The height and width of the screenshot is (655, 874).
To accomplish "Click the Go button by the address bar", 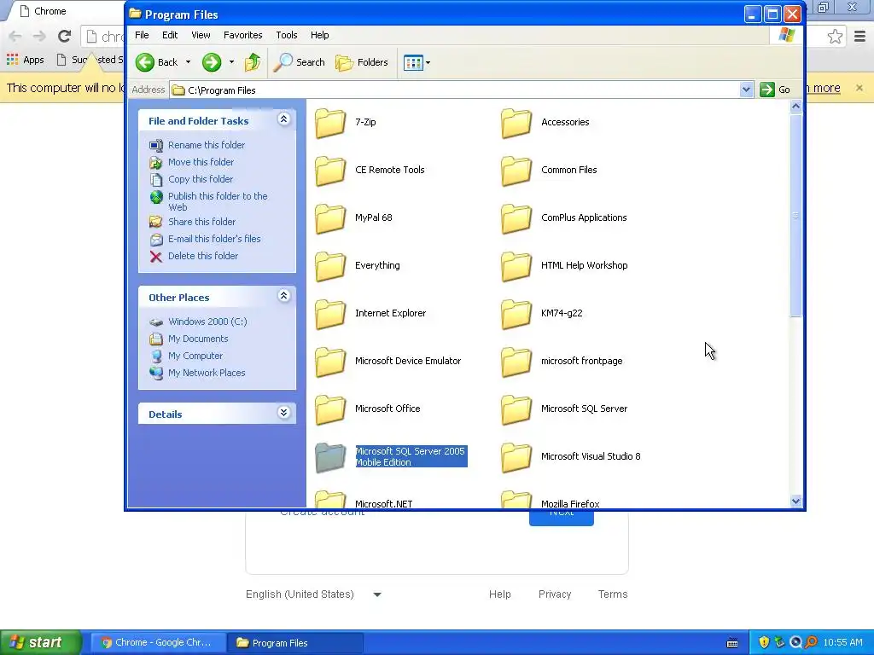I will click(775, 90).
